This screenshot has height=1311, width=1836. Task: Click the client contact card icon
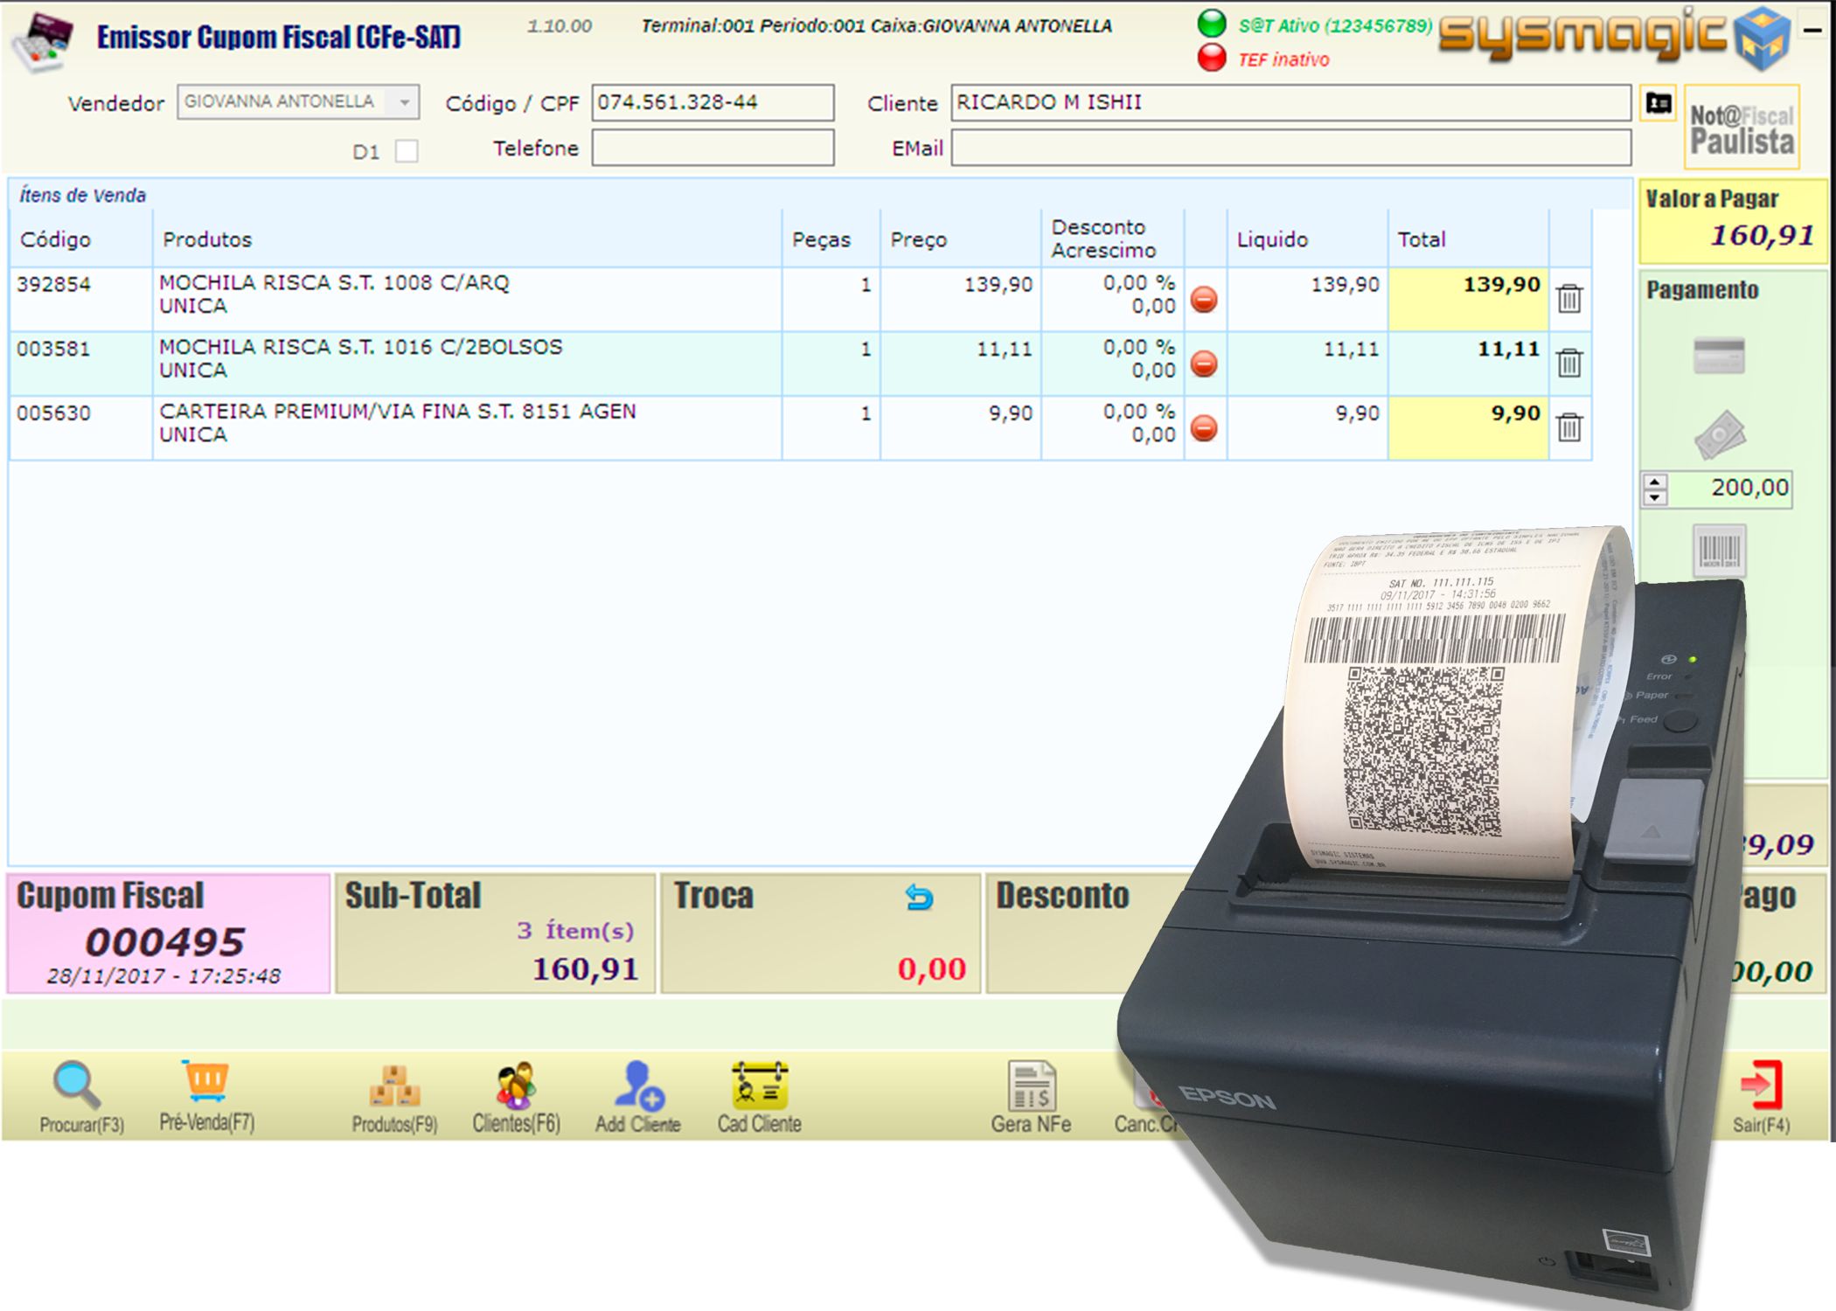[1659, 104]
